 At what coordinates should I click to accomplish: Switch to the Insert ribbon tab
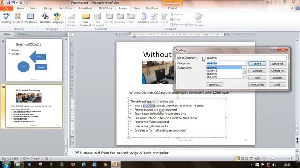pyautogui.click(x=34, y=8)
